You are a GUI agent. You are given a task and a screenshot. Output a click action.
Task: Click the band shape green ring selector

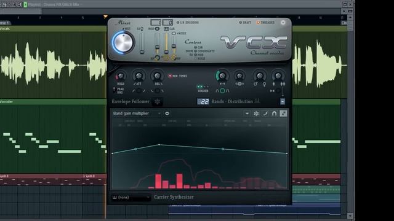[x=222, y=91]
